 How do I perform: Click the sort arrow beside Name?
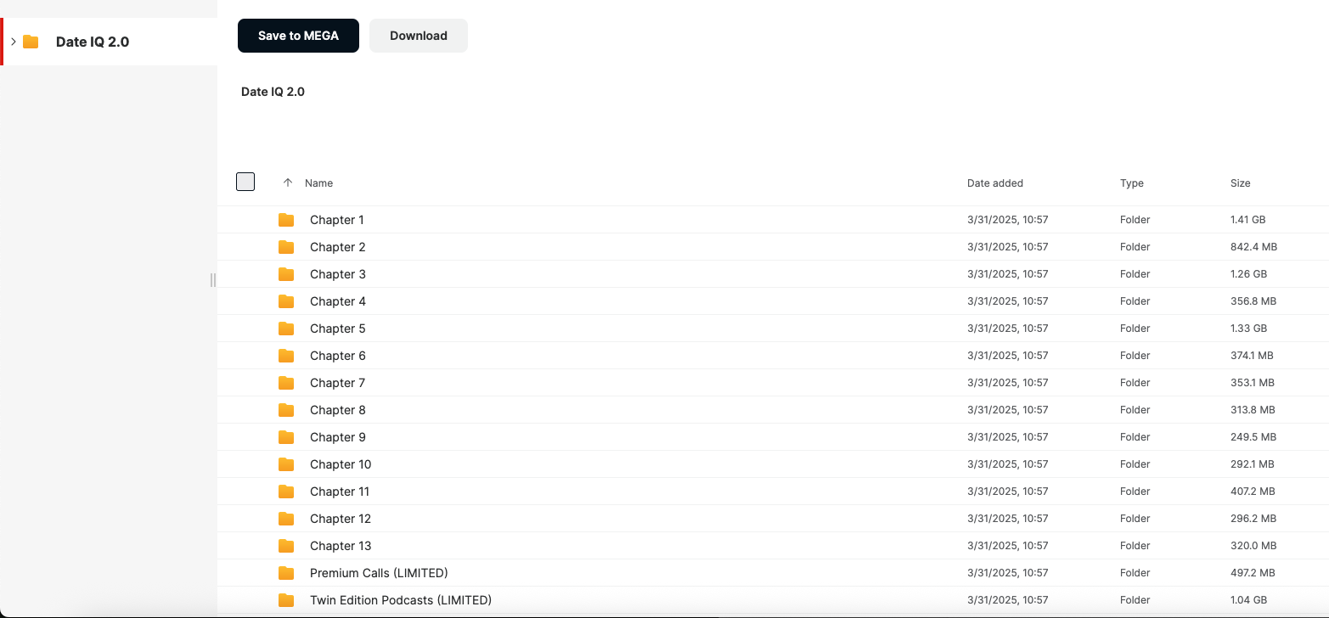pyautogui.click(x=288, y=183)
